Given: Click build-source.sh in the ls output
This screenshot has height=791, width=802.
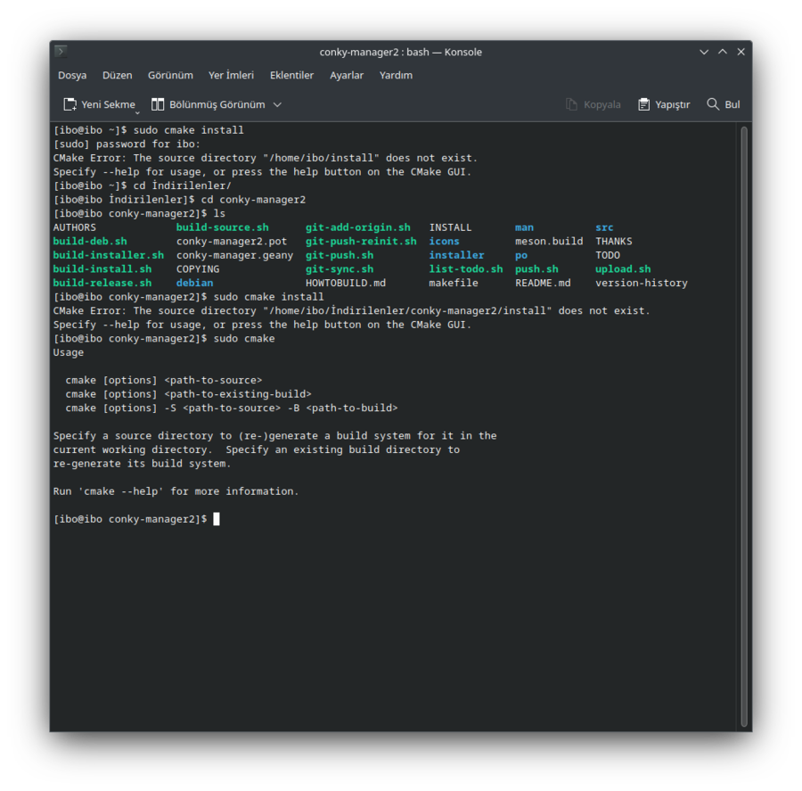Looking at the screenshot, I should tap(223, 227).
